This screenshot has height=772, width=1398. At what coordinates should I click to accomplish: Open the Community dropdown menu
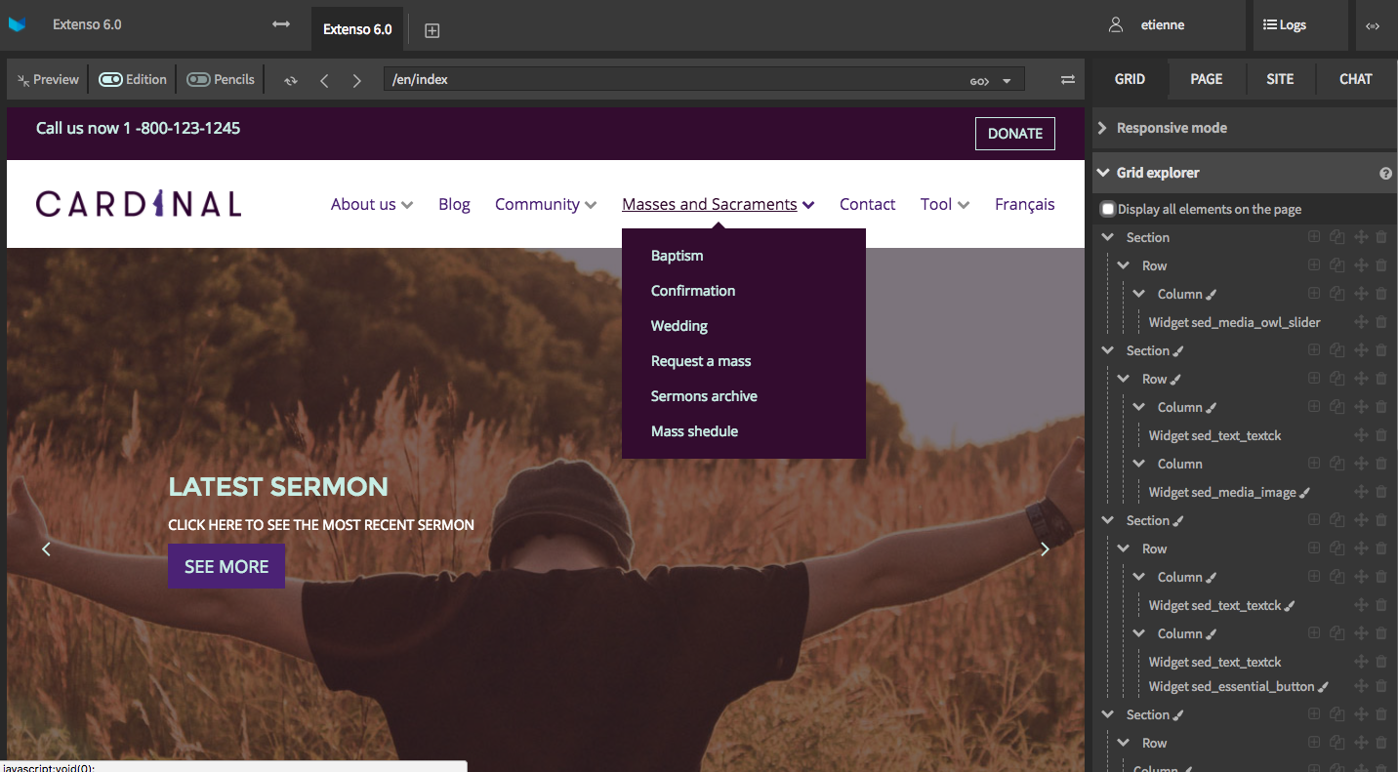tap(546, 204)
